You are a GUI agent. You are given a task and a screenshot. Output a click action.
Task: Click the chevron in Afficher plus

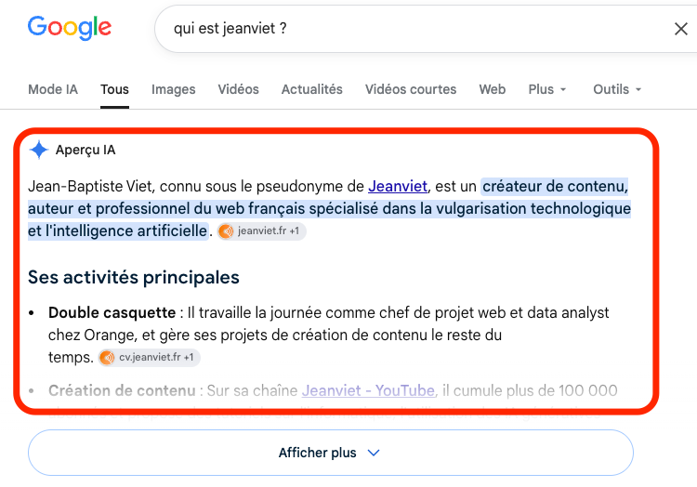tap(374, 453)
